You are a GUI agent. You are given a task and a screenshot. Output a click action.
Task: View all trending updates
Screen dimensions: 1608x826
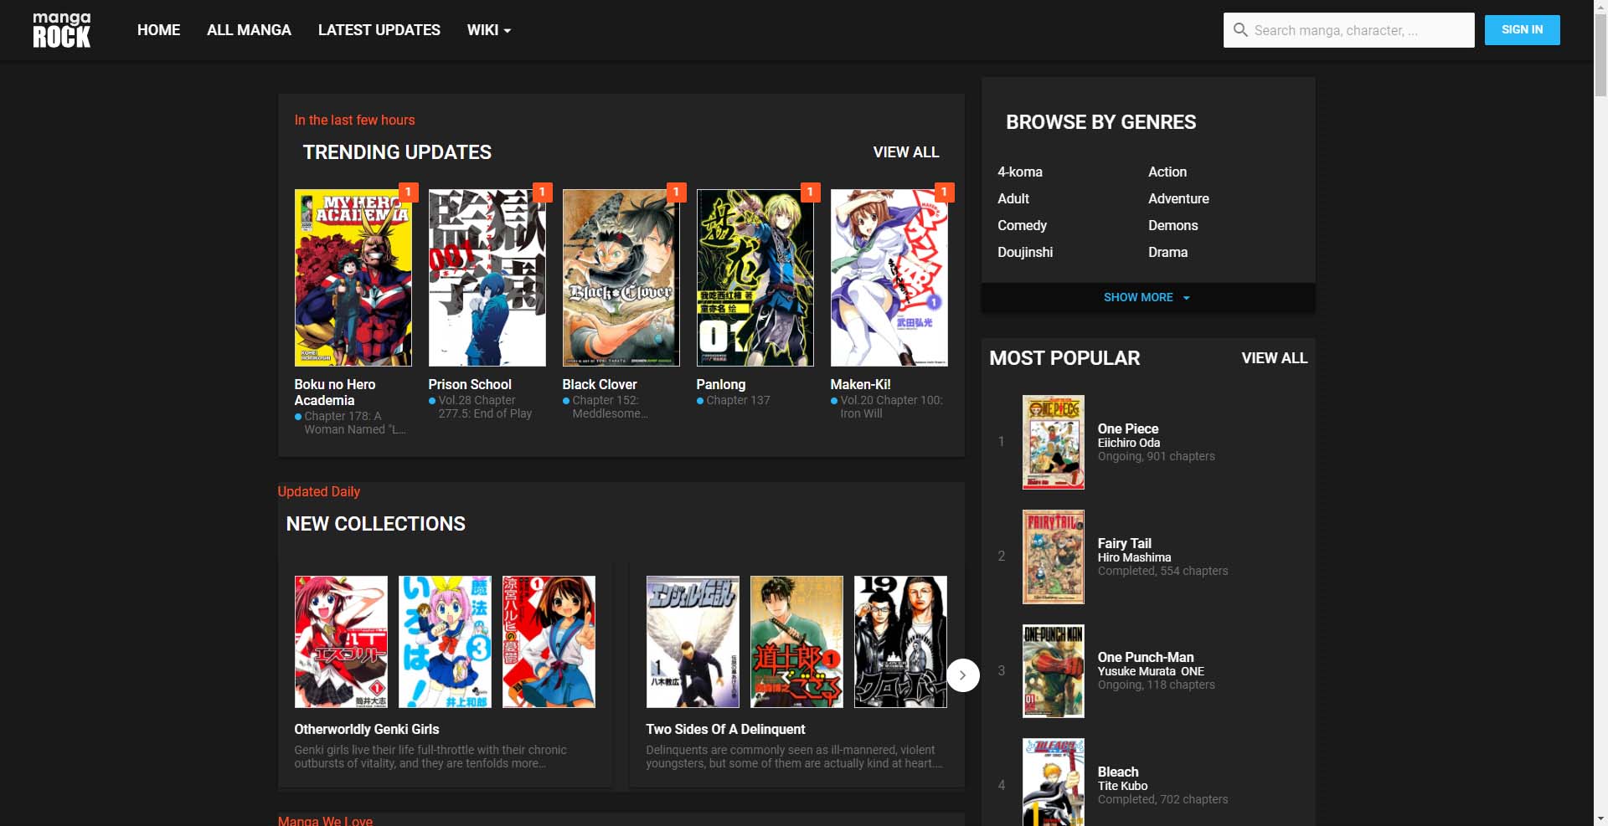[x=906, y=152]
